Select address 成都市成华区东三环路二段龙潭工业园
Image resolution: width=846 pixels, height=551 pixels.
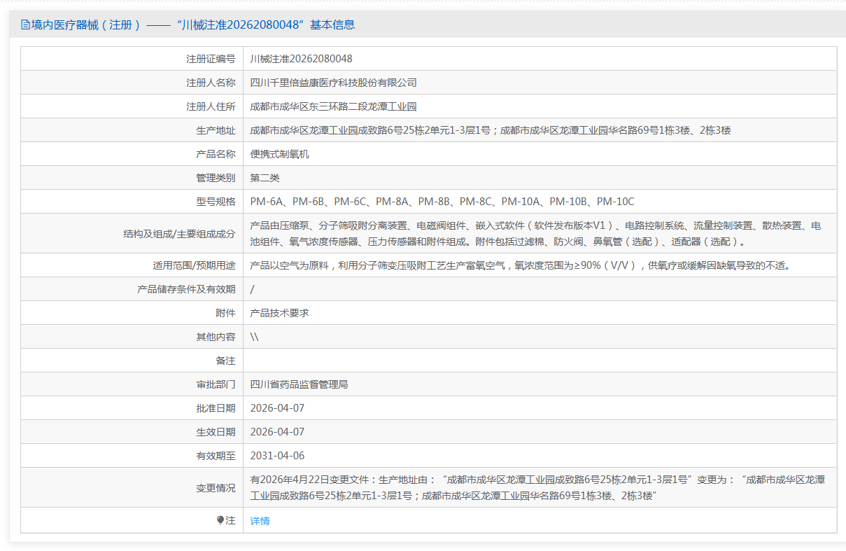tap(334, 106)
